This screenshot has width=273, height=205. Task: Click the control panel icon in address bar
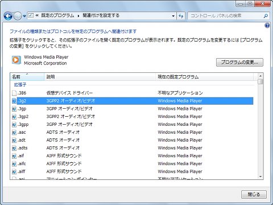31,15
